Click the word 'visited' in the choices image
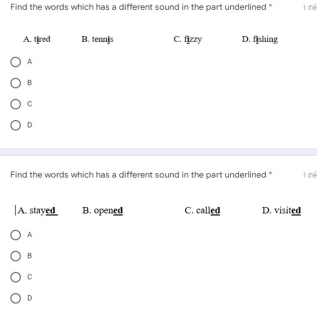 click(288, 210)
